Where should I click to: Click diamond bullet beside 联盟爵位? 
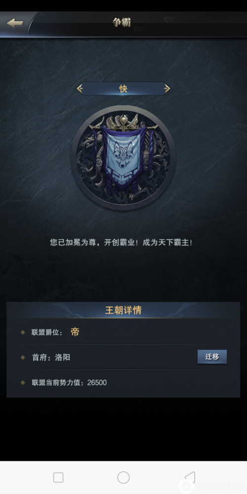[x=23, y=332]
